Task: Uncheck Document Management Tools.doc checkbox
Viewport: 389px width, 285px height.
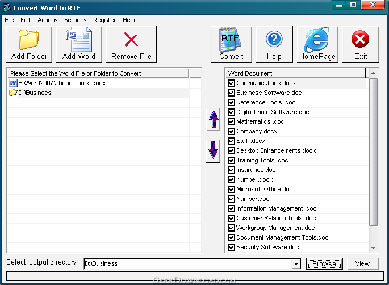Action: tap(231, 238)
